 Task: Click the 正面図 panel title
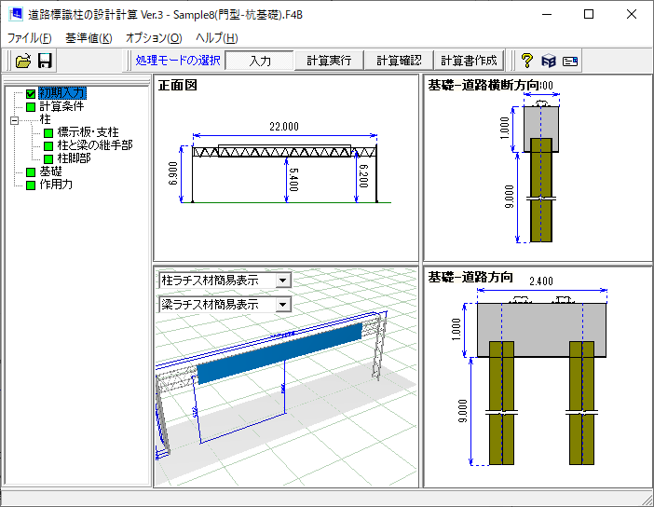click(x=178, y=86)
